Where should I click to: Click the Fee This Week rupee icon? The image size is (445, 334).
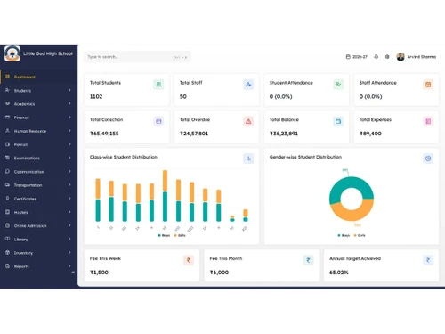point(189,260)
